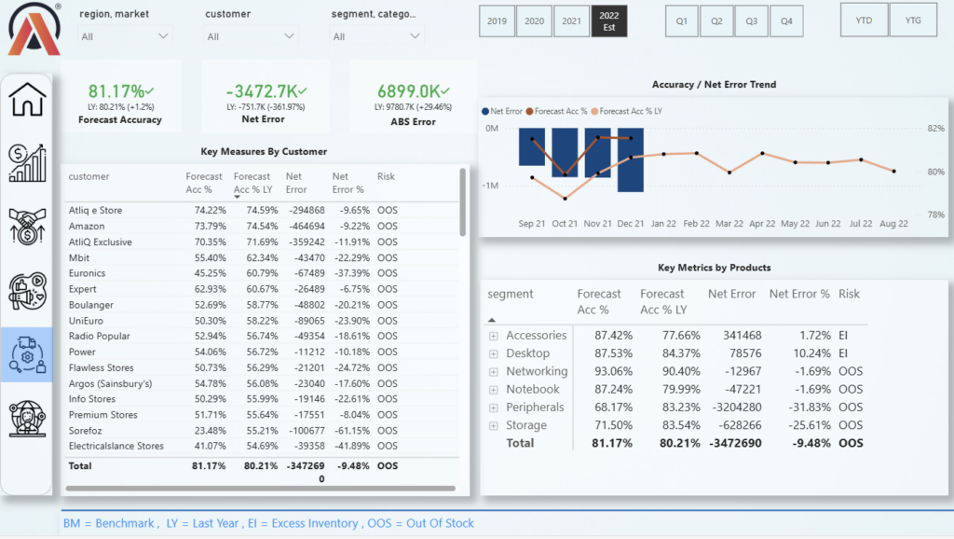Expand the Notebook segment row
This screenshot has width=954, height=539.
tap(494, 390)
